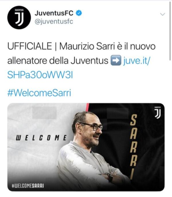Click #WELCOMESARRI caption at image bottom

pos(28,186)
